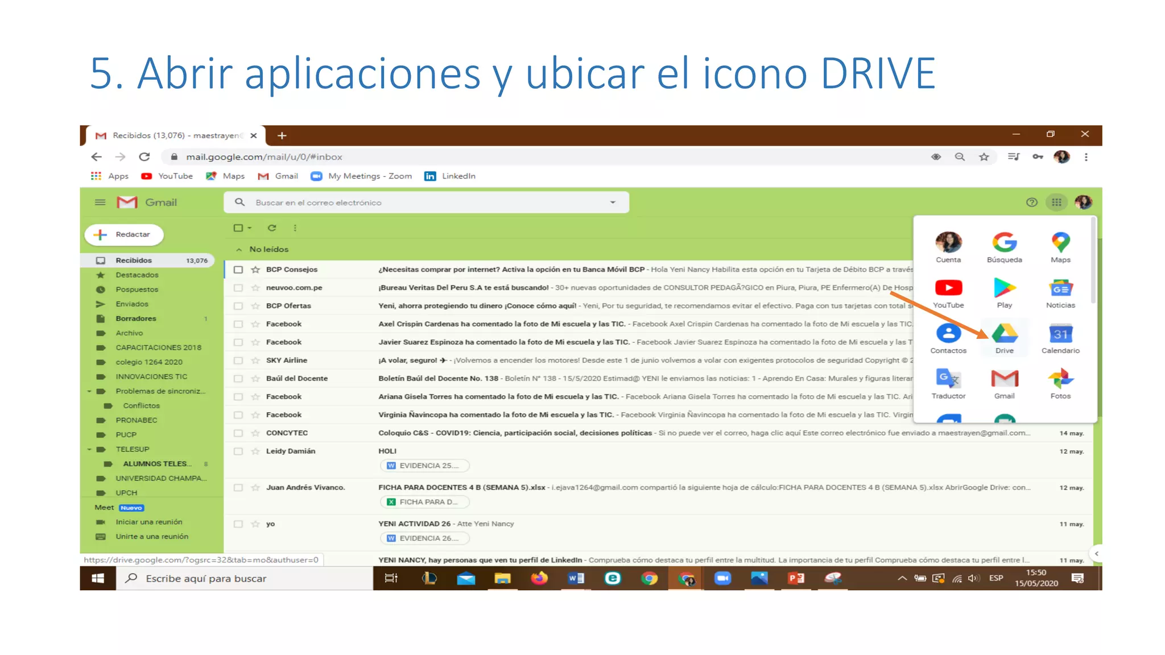The height and width of the screenshot is (655, 1165).
Task: Expand the side panel arrow at bottom right
Action: coord(1096,554)
